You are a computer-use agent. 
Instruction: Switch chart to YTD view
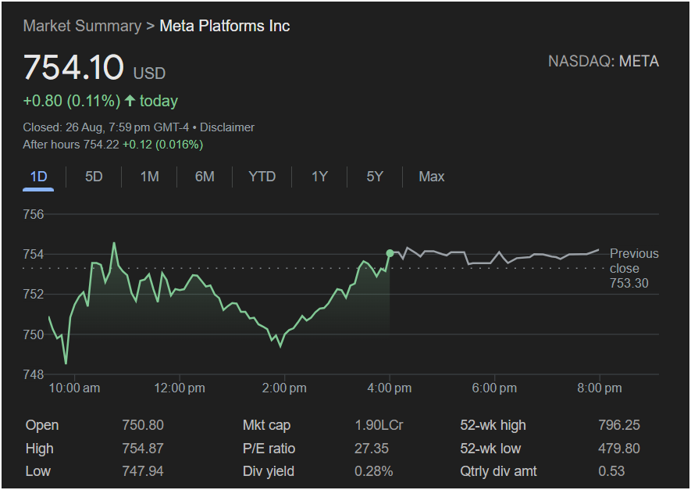pos(262,177)
